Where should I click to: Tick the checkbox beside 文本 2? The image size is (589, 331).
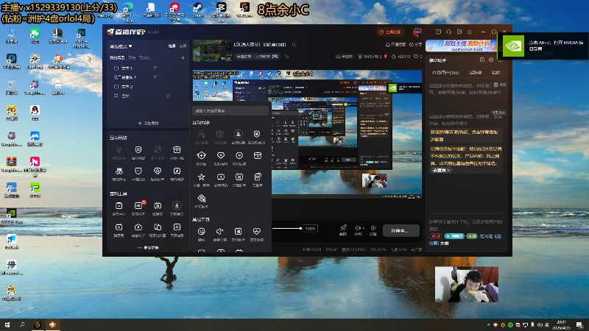116,87
